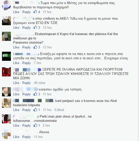Viewport: 139px width, 141px height.
Task: Open profile picture beside the Aisxos comment
Action: [x=6, y=134]
